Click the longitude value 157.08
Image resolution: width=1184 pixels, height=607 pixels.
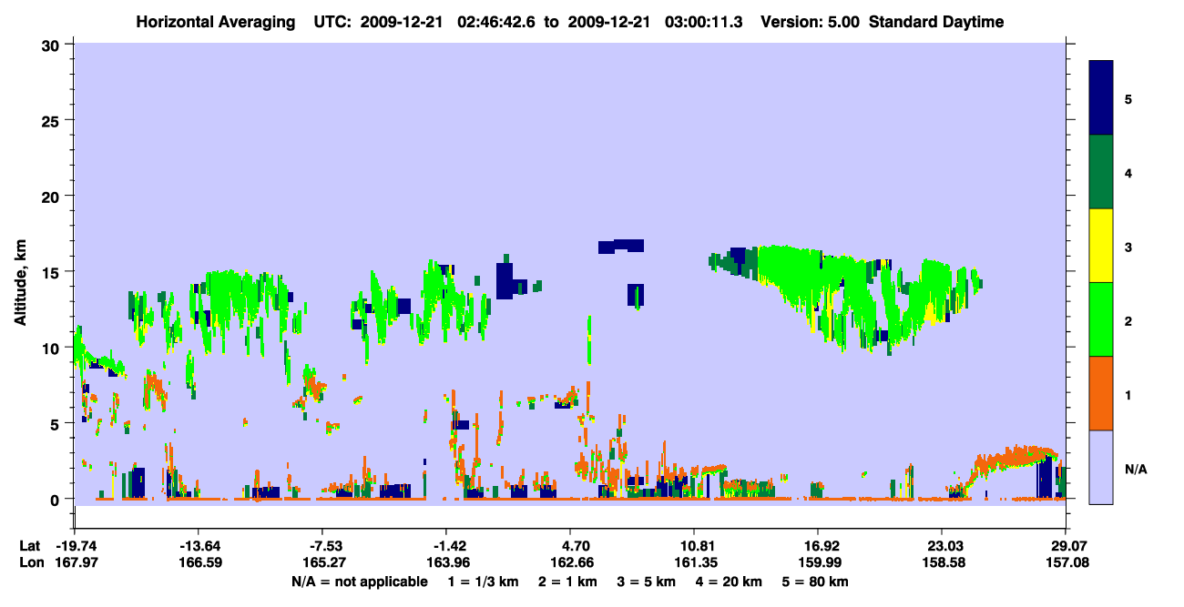1067,562
